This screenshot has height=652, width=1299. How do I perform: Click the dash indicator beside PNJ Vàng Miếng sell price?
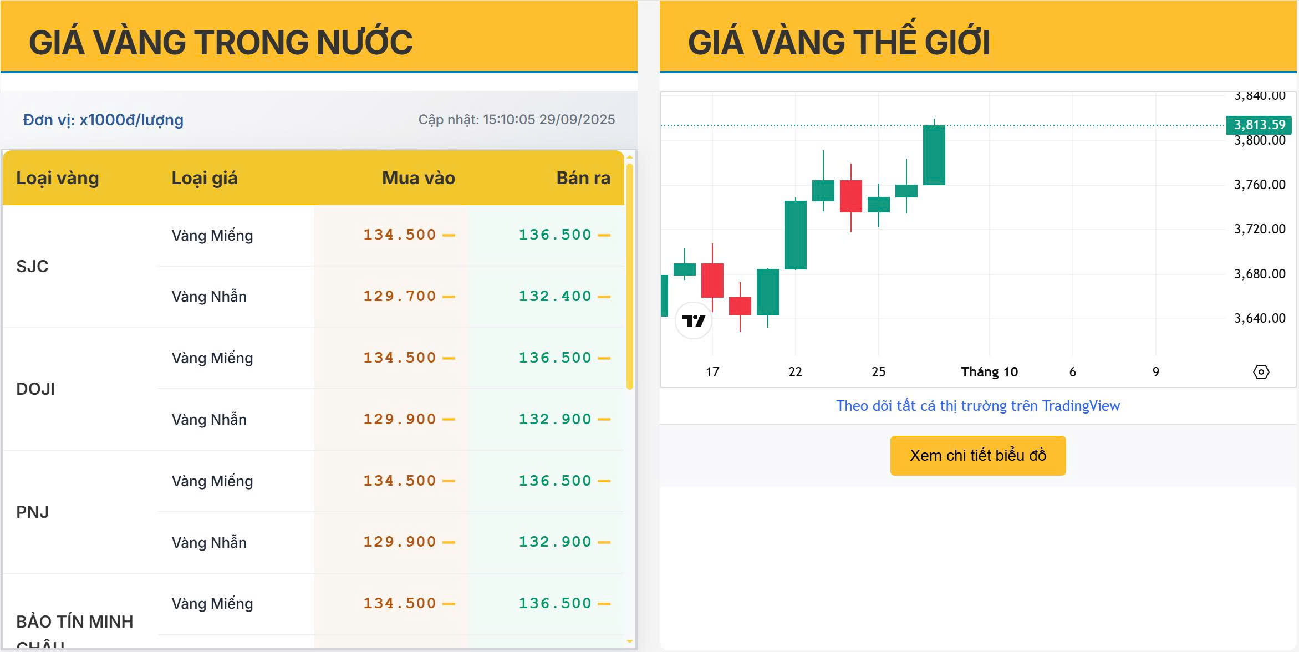[x=604, y=481]
